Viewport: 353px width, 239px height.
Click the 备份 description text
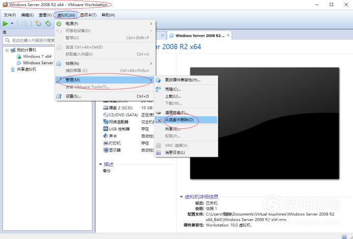click(107, 171)
